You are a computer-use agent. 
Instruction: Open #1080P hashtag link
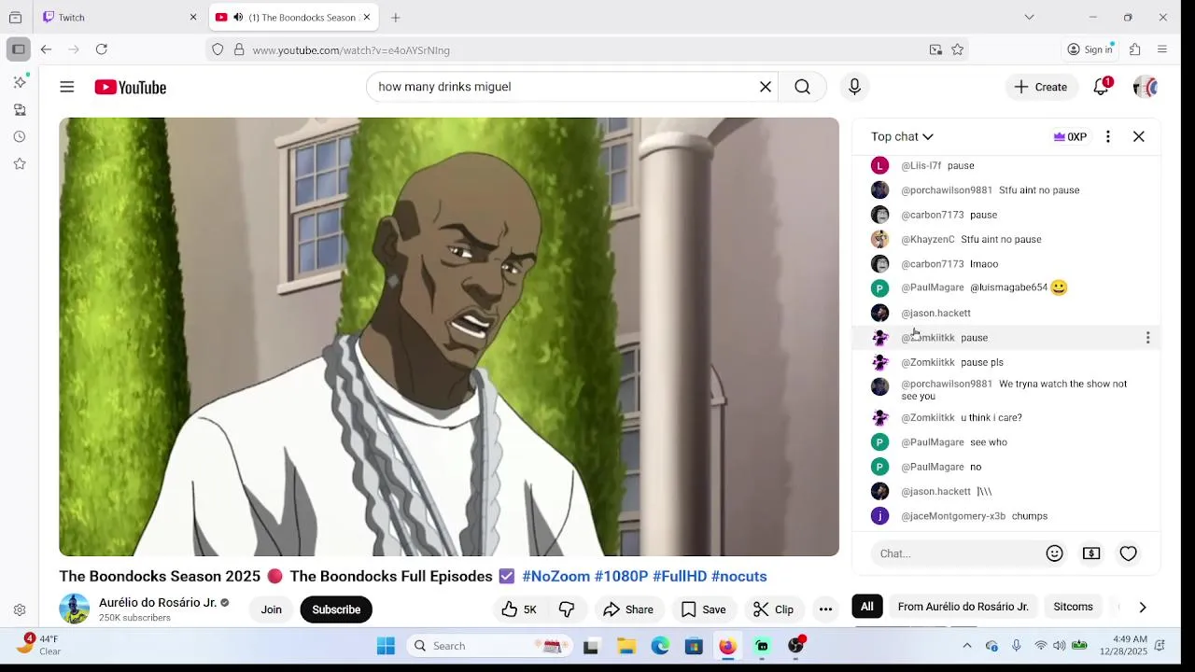click(x=621, y=577)
